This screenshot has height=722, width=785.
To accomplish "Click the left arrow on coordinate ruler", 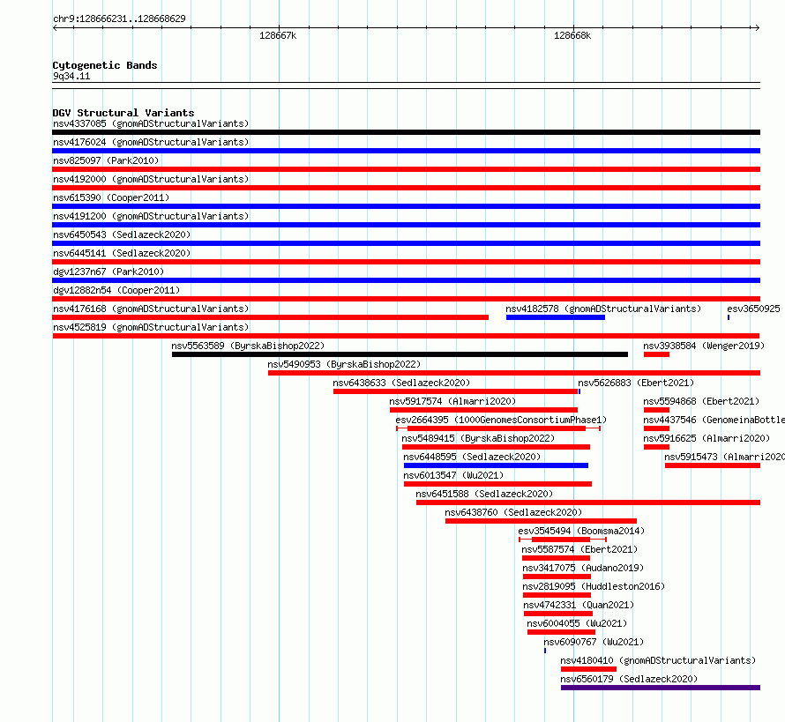I will 55,28.
